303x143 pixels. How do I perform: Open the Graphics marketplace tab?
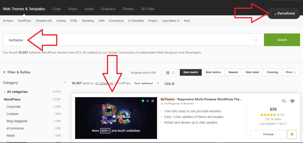108,9
